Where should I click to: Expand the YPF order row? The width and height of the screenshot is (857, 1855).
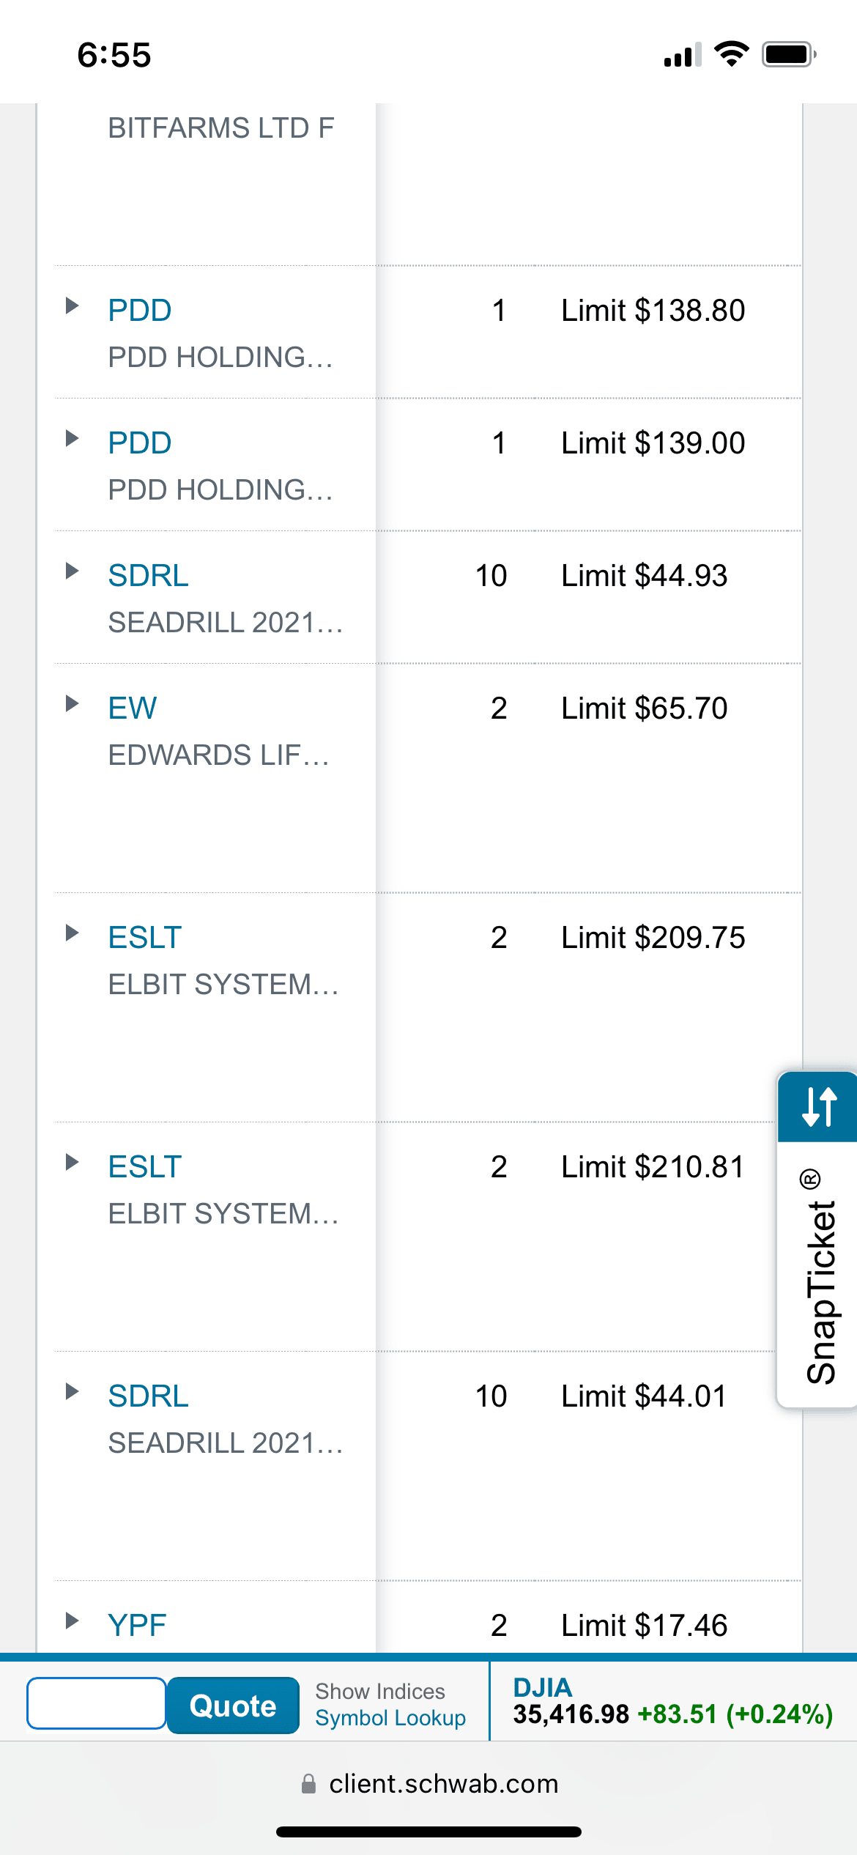point(72,1621)
